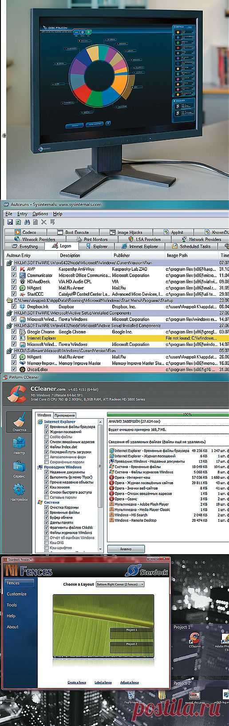Uncheck the Communicator autorun entry checkbox
This screenshot has width=229, height=726.
pyautogui.click(x=14, y=275)
